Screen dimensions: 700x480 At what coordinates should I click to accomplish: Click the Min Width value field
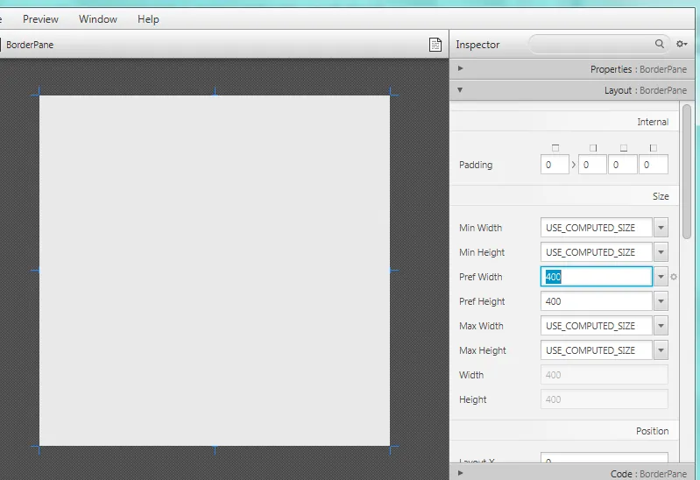pyautogui.click(x=597, y=228)
